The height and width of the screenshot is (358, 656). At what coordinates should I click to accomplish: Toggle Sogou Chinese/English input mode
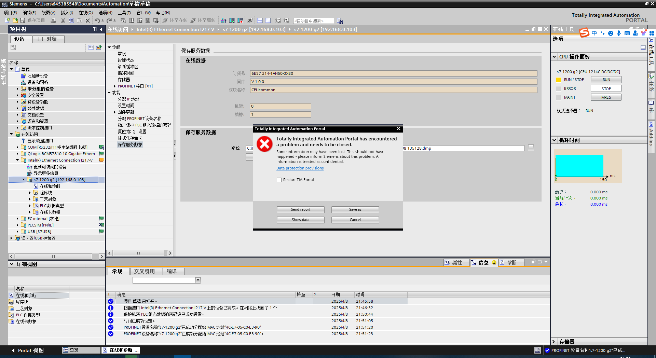(594, 33)
